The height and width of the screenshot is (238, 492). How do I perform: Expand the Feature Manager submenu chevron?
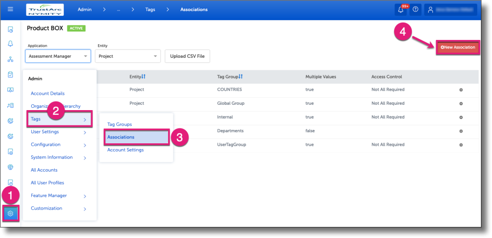[85, 196]
